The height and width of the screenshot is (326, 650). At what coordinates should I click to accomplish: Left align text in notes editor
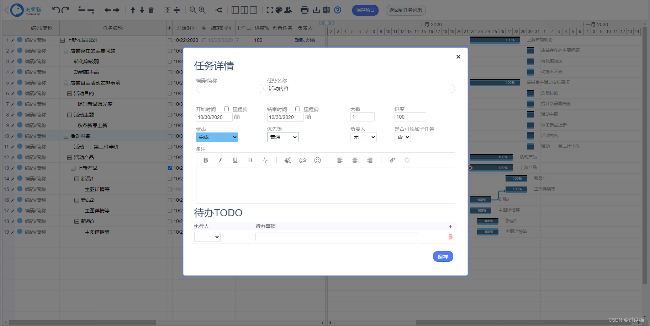click(340, 160)
